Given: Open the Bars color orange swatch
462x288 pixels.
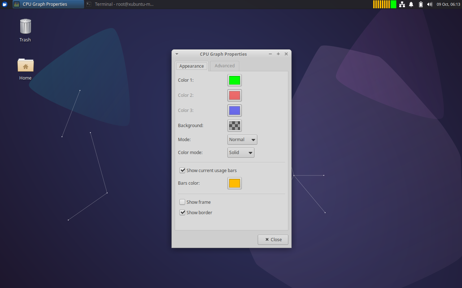Looking at the screenshot, I should pyautogui.click(x=235, y=183).
